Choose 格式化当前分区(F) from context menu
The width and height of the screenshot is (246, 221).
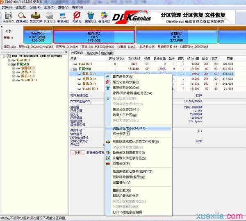[x=139, y=82]
